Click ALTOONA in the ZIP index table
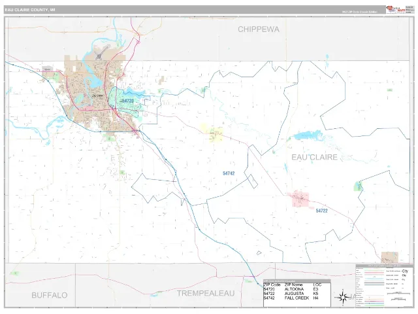The width and height of the screenshot is (418, 314). tap(294, 289)
